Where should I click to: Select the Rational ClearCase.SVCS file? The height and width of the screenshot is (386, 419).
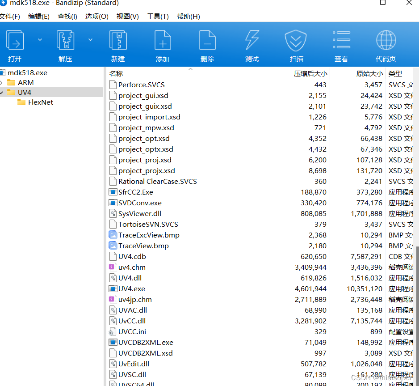click(157, 181)
